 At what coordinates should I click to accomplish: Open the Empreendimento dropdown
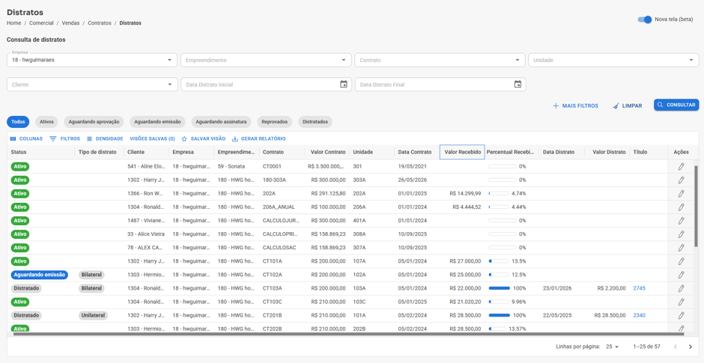tap(266, 60)
